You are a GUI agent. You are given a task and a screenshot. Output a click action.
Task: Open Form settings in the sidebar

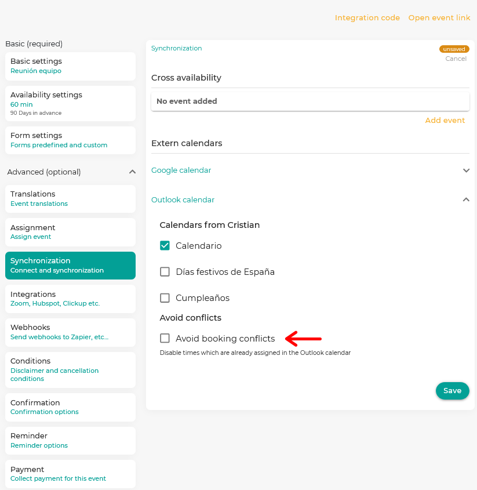coord(70,140)
